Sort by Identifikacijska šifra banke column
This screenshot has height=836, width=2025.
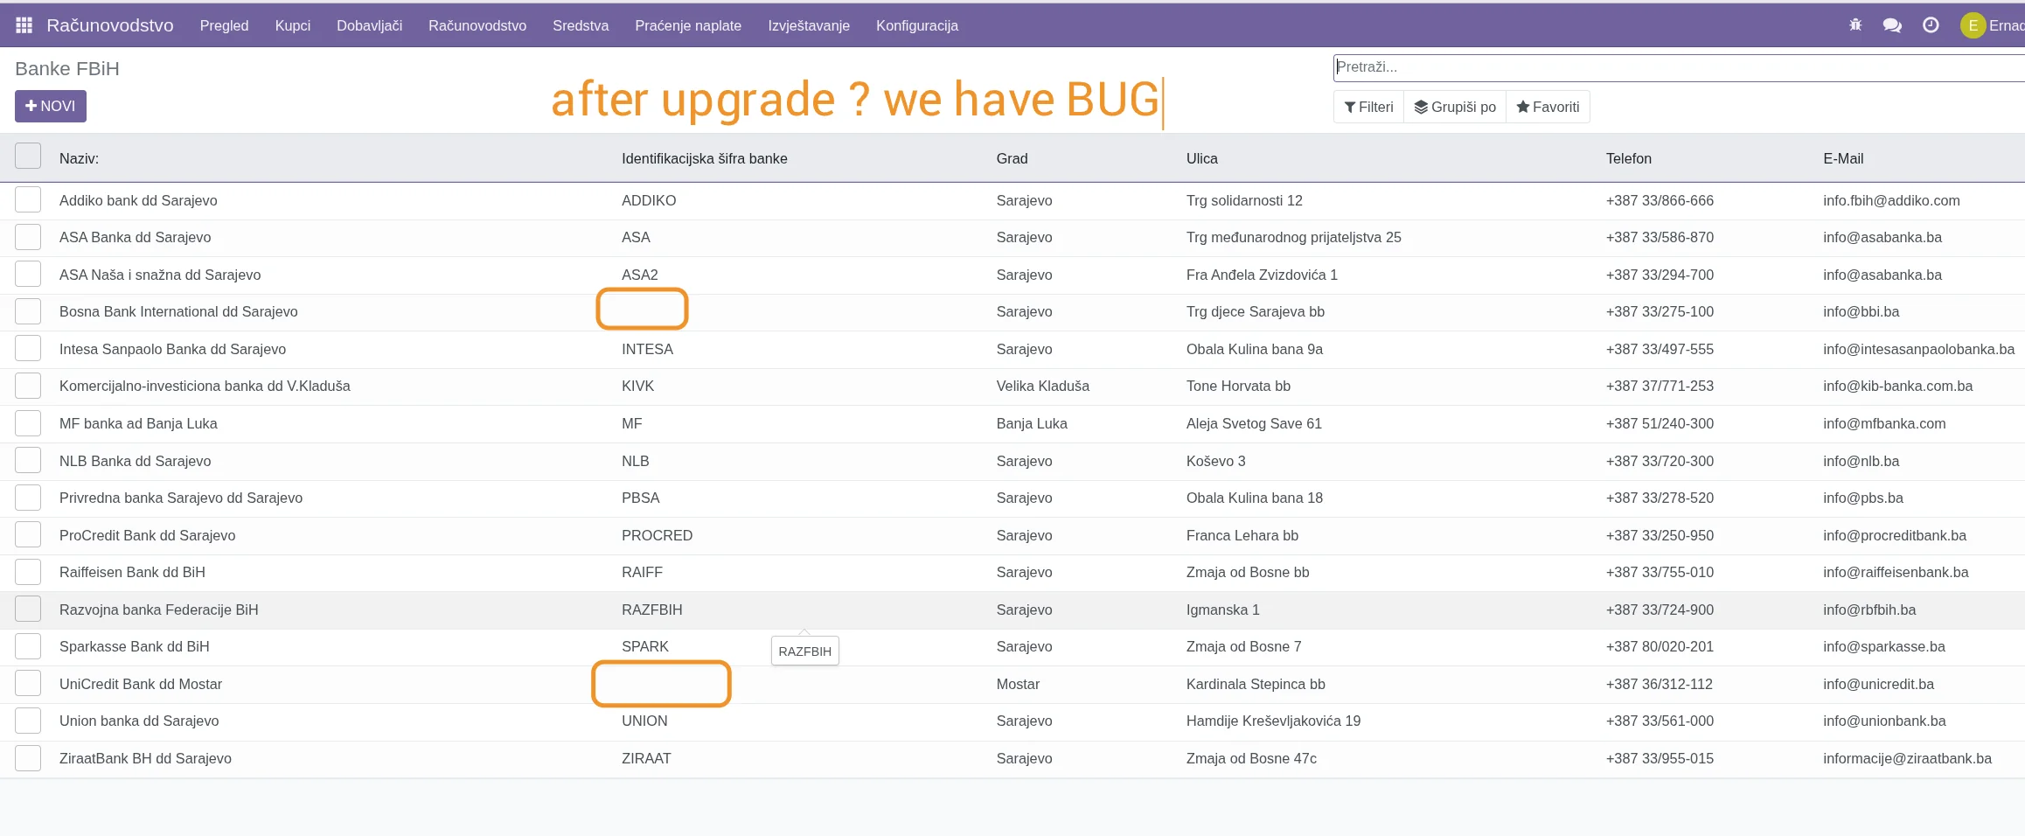point(704,158)
